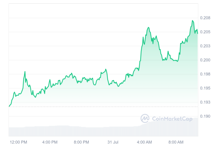Screen dimensions: 222x148
Task: Click the 0.203 price axis label
Action: [x=205, y=46]
